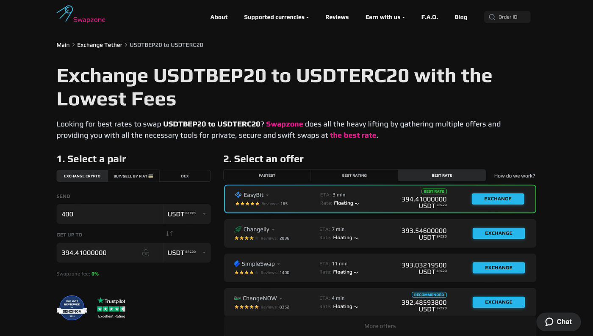The height and width of the screenshot is (336, 593).
Task: Click SimpleSwap star rating
Action: 247,273
